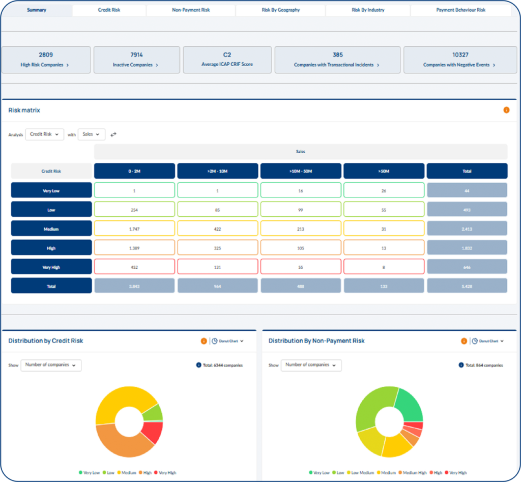Viewport: 521px width, 482px height.
Task: Click the orange info icon in Risk matrix
Action: [506, 110]
